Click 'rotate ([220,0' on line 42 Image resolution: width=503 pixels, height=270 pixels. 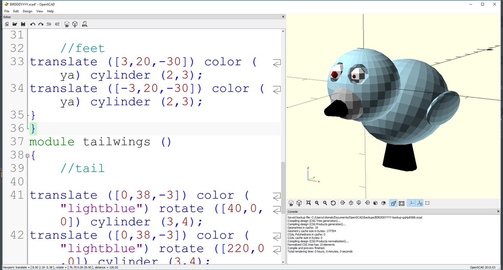212,249
